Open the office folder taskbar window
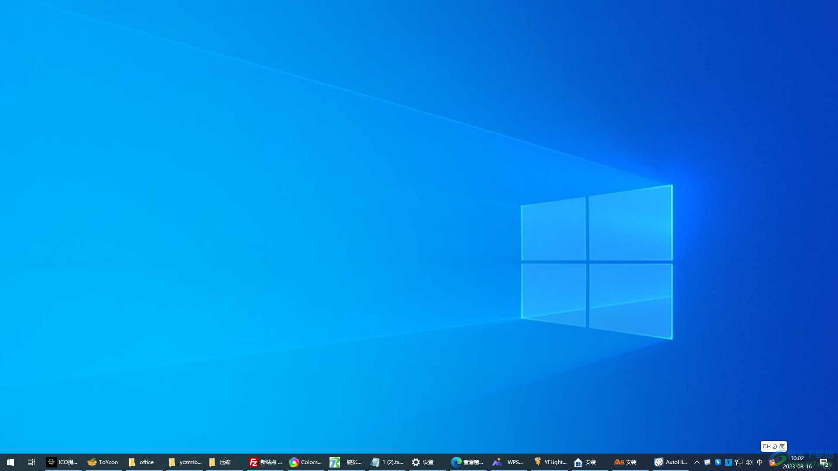The image size is (838, 471). coord(144,462)
